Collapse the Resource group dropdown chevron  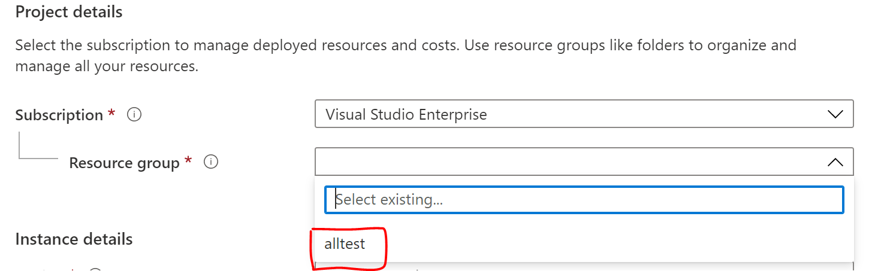click(x=835, y=162)
